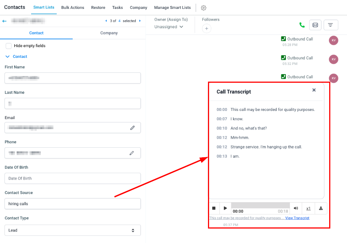Click the back arrow to contacts list
The height and width of the screenshot is (243, 347).
click(x=4, y=21)
